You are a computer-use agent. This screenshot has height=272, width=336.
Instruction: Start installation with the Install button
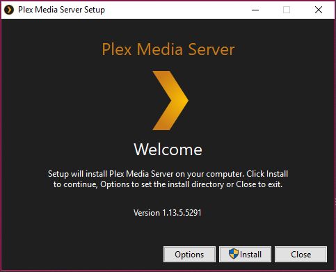pos(245,255)
